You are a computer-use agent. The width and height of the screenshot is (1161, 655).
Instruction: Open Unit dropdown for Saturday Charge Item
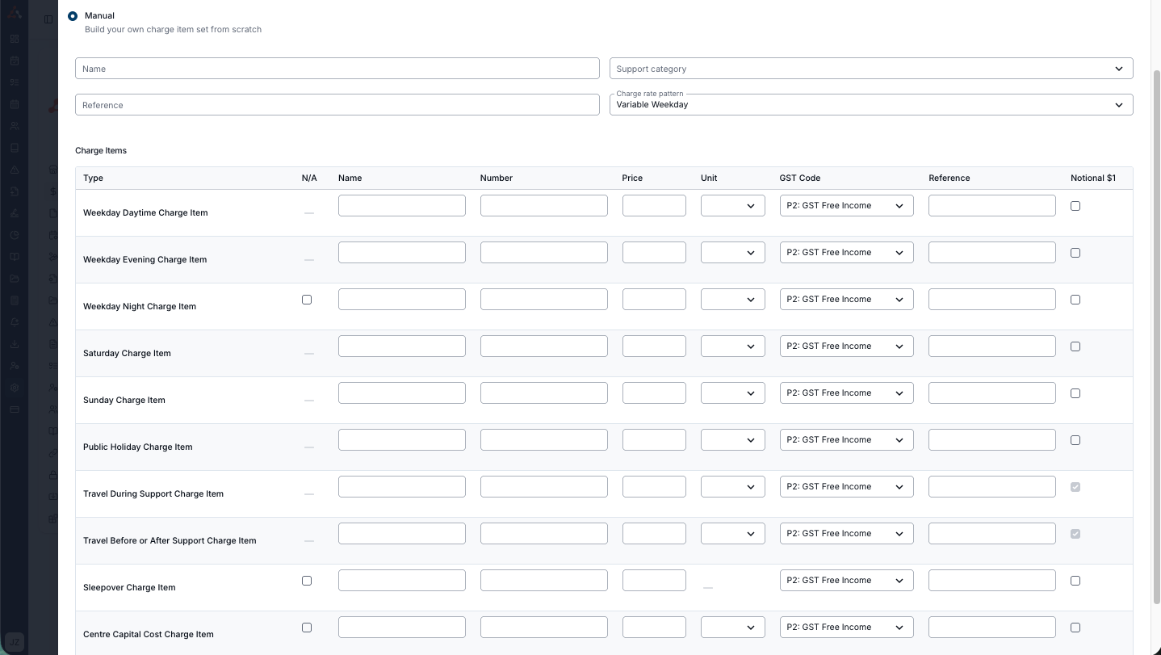732,346
